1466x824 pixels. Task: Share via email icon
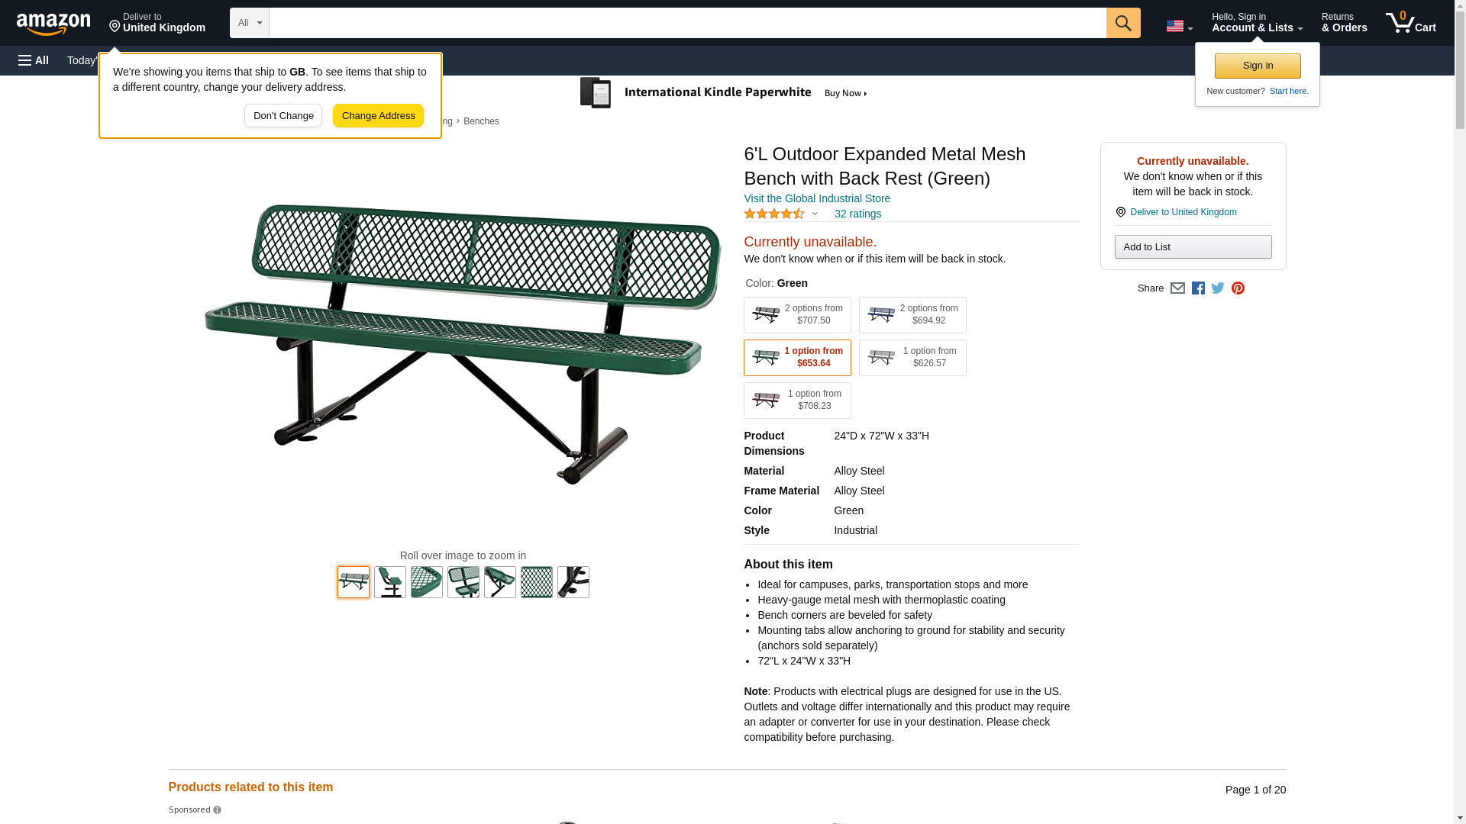1177,288
